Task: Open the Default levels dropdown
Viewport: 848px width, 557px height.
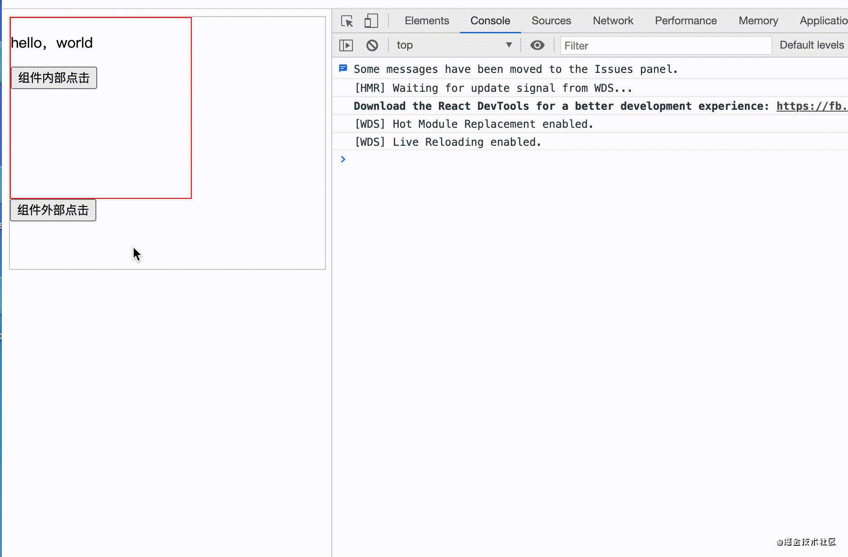Action: coord(812,45)
